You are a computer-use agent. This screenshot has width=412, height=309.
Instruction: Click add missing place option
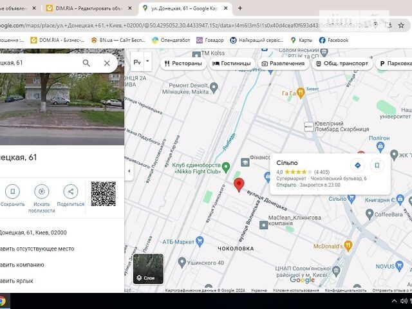[37, 248]
